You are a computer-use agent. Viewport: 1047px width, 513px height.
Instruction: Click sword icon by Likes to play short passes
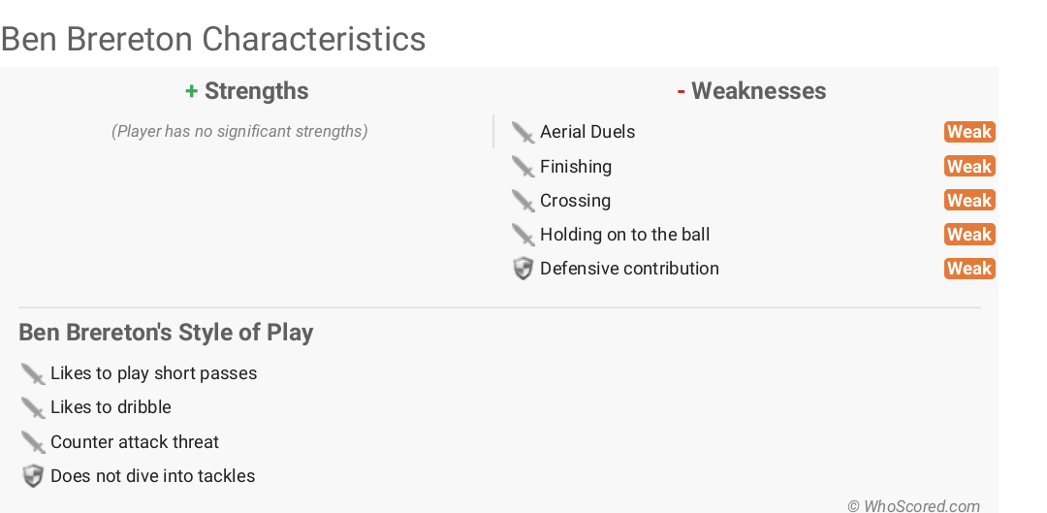(x=33, y=373)
